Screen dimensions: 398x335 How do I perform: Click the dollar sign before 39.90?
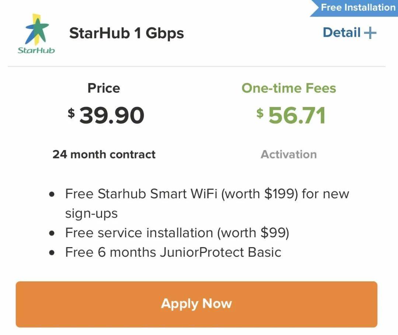click(71, 113)
